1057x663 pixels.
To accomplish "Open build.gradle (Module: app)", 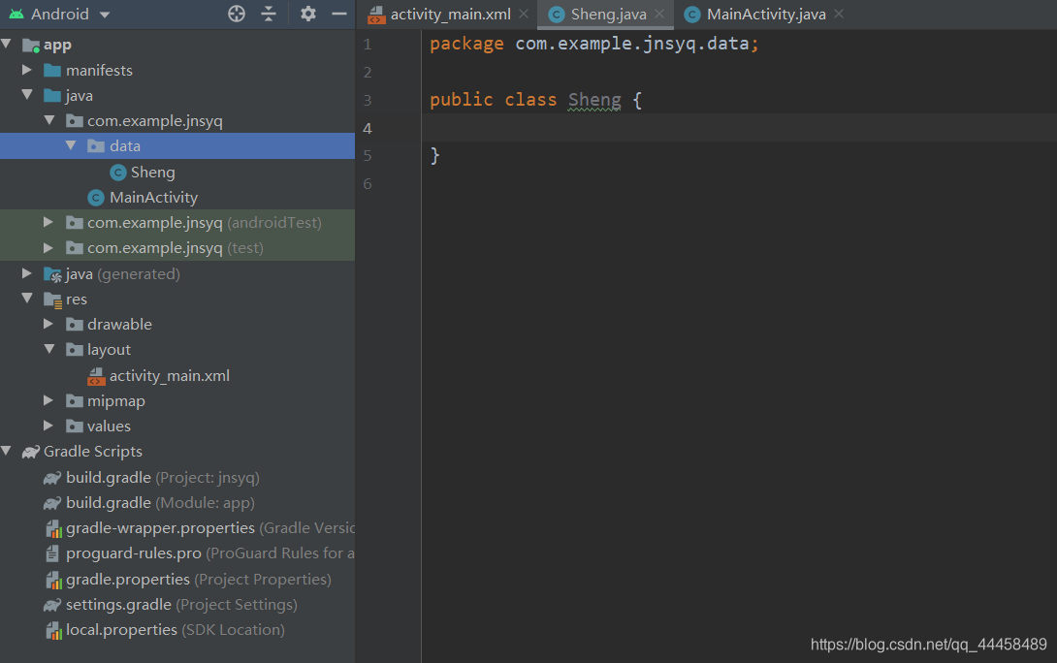I will pos(160,503).
